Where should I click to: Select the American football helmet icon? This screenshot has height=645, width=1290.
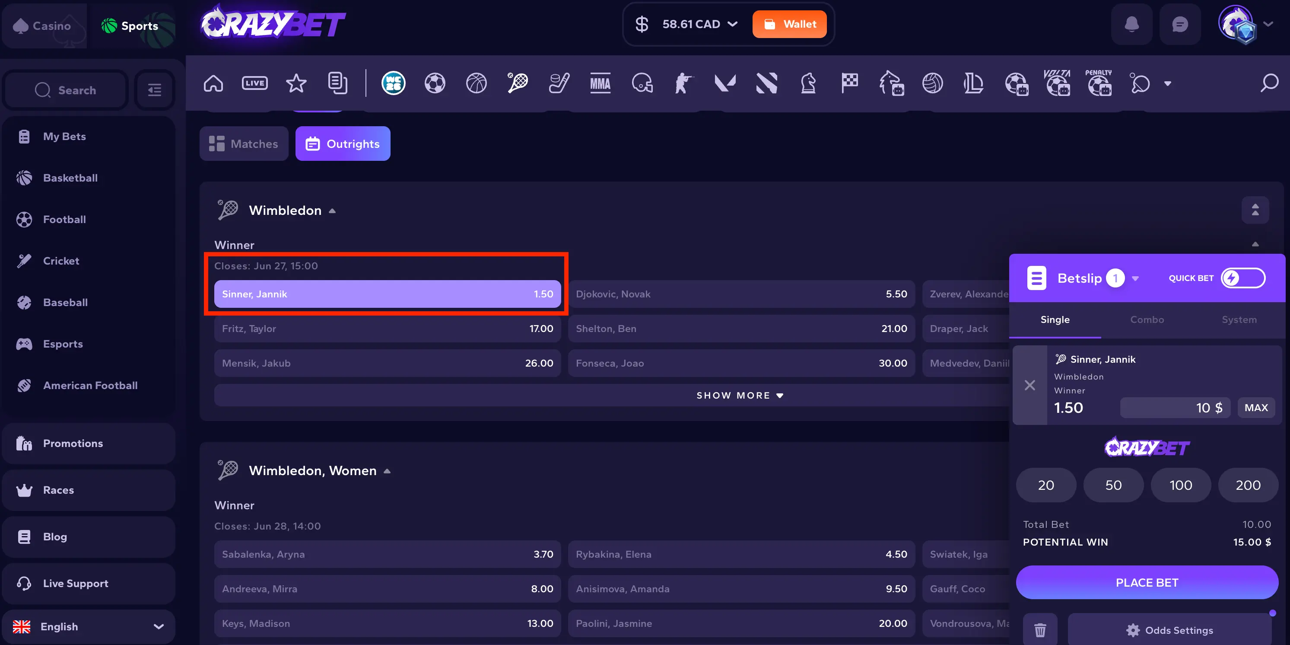coord(642,83)
